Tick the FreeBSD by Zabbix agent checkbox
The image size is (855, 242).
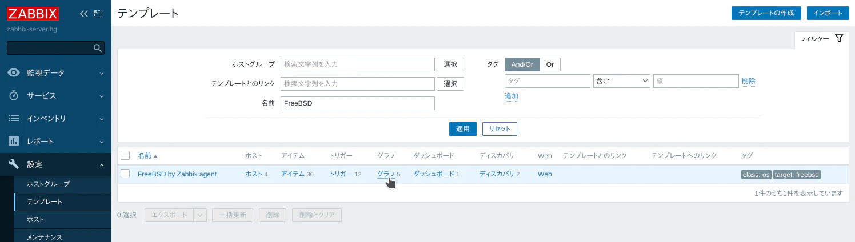pyautogui.click(x=125, y=174)
